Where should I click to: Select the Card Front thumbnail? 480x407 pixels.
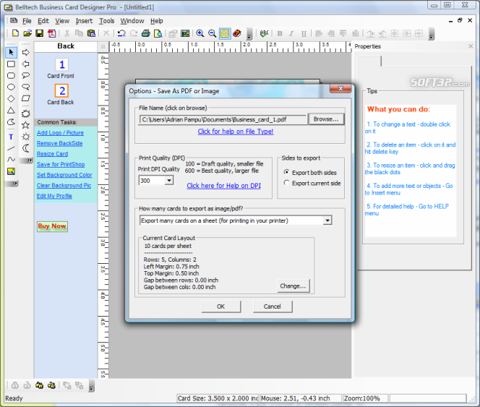tap(61, 64)
